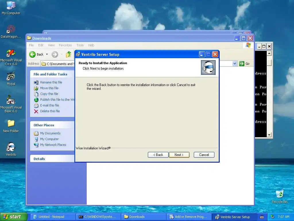294x221 pixels.
Task: Open My Computer link in Other Places
Action: 49,139
